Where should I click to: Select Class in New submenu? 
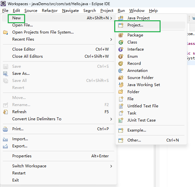tap(151, 42)
